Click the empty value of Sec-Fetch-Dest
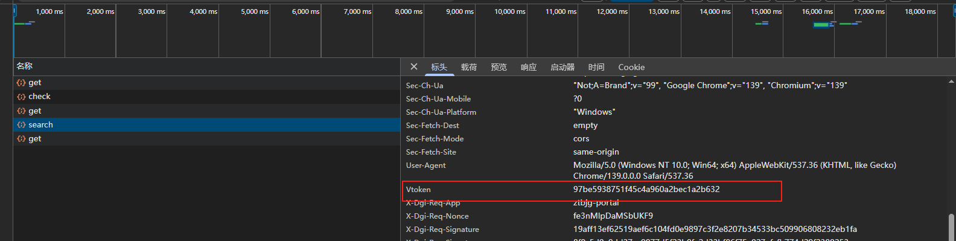The height and width of the screenshot is (241, 956). [x=585, y=125]
